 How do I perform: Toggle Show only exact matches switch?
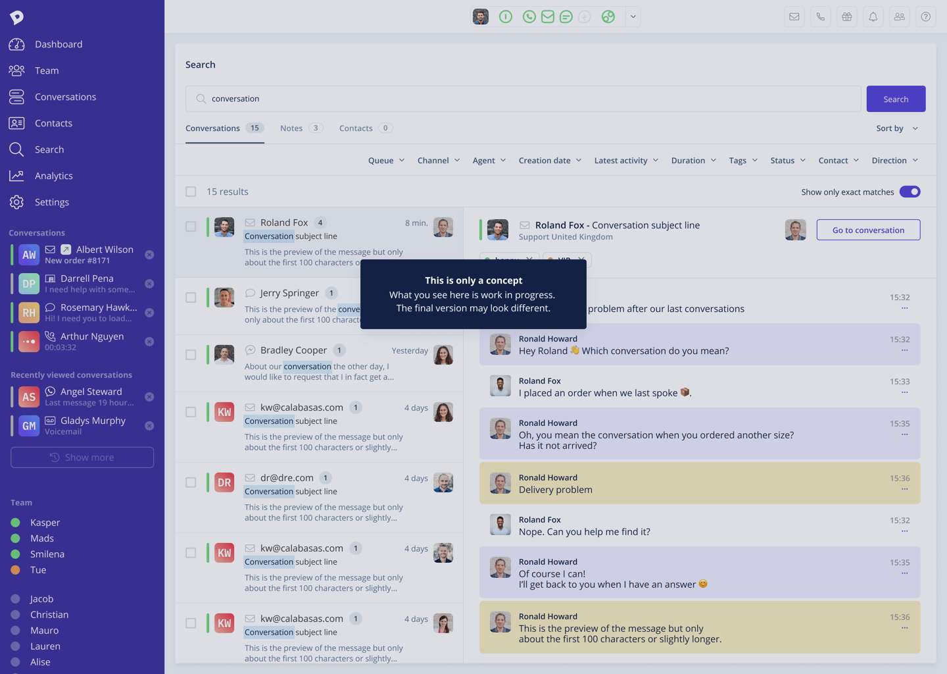[x=910, y=192]
